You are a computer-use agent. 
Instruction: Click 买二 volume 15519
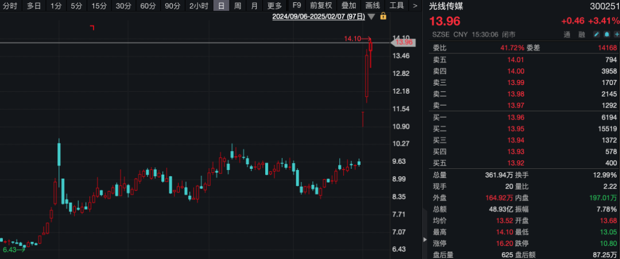click(608, 129)
